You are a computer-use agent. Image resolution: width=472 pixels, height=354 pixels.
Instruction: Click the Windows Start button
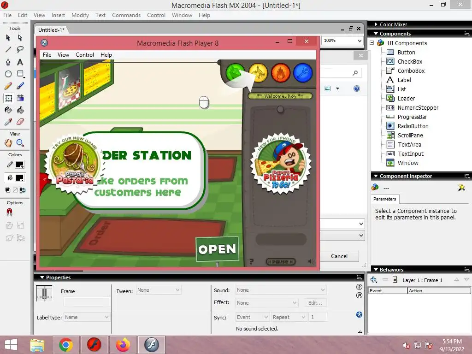point(11,345)
